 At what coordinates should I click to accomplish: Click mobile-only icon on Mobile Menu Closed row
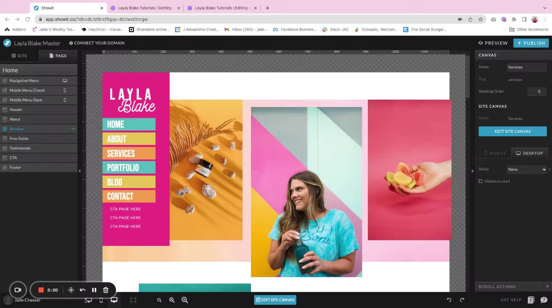65,90
